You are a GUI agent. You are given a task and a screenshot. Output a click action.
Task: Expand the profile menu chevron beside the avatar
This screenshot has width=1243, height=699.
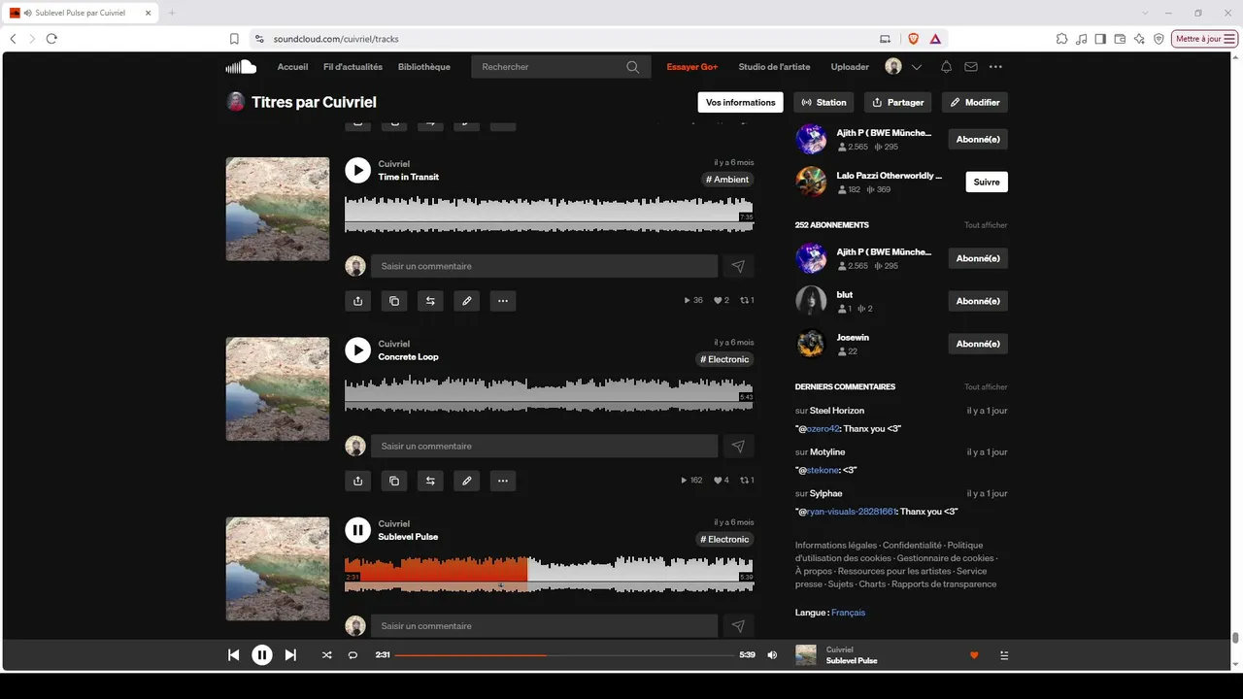click(x=917, y=67)
